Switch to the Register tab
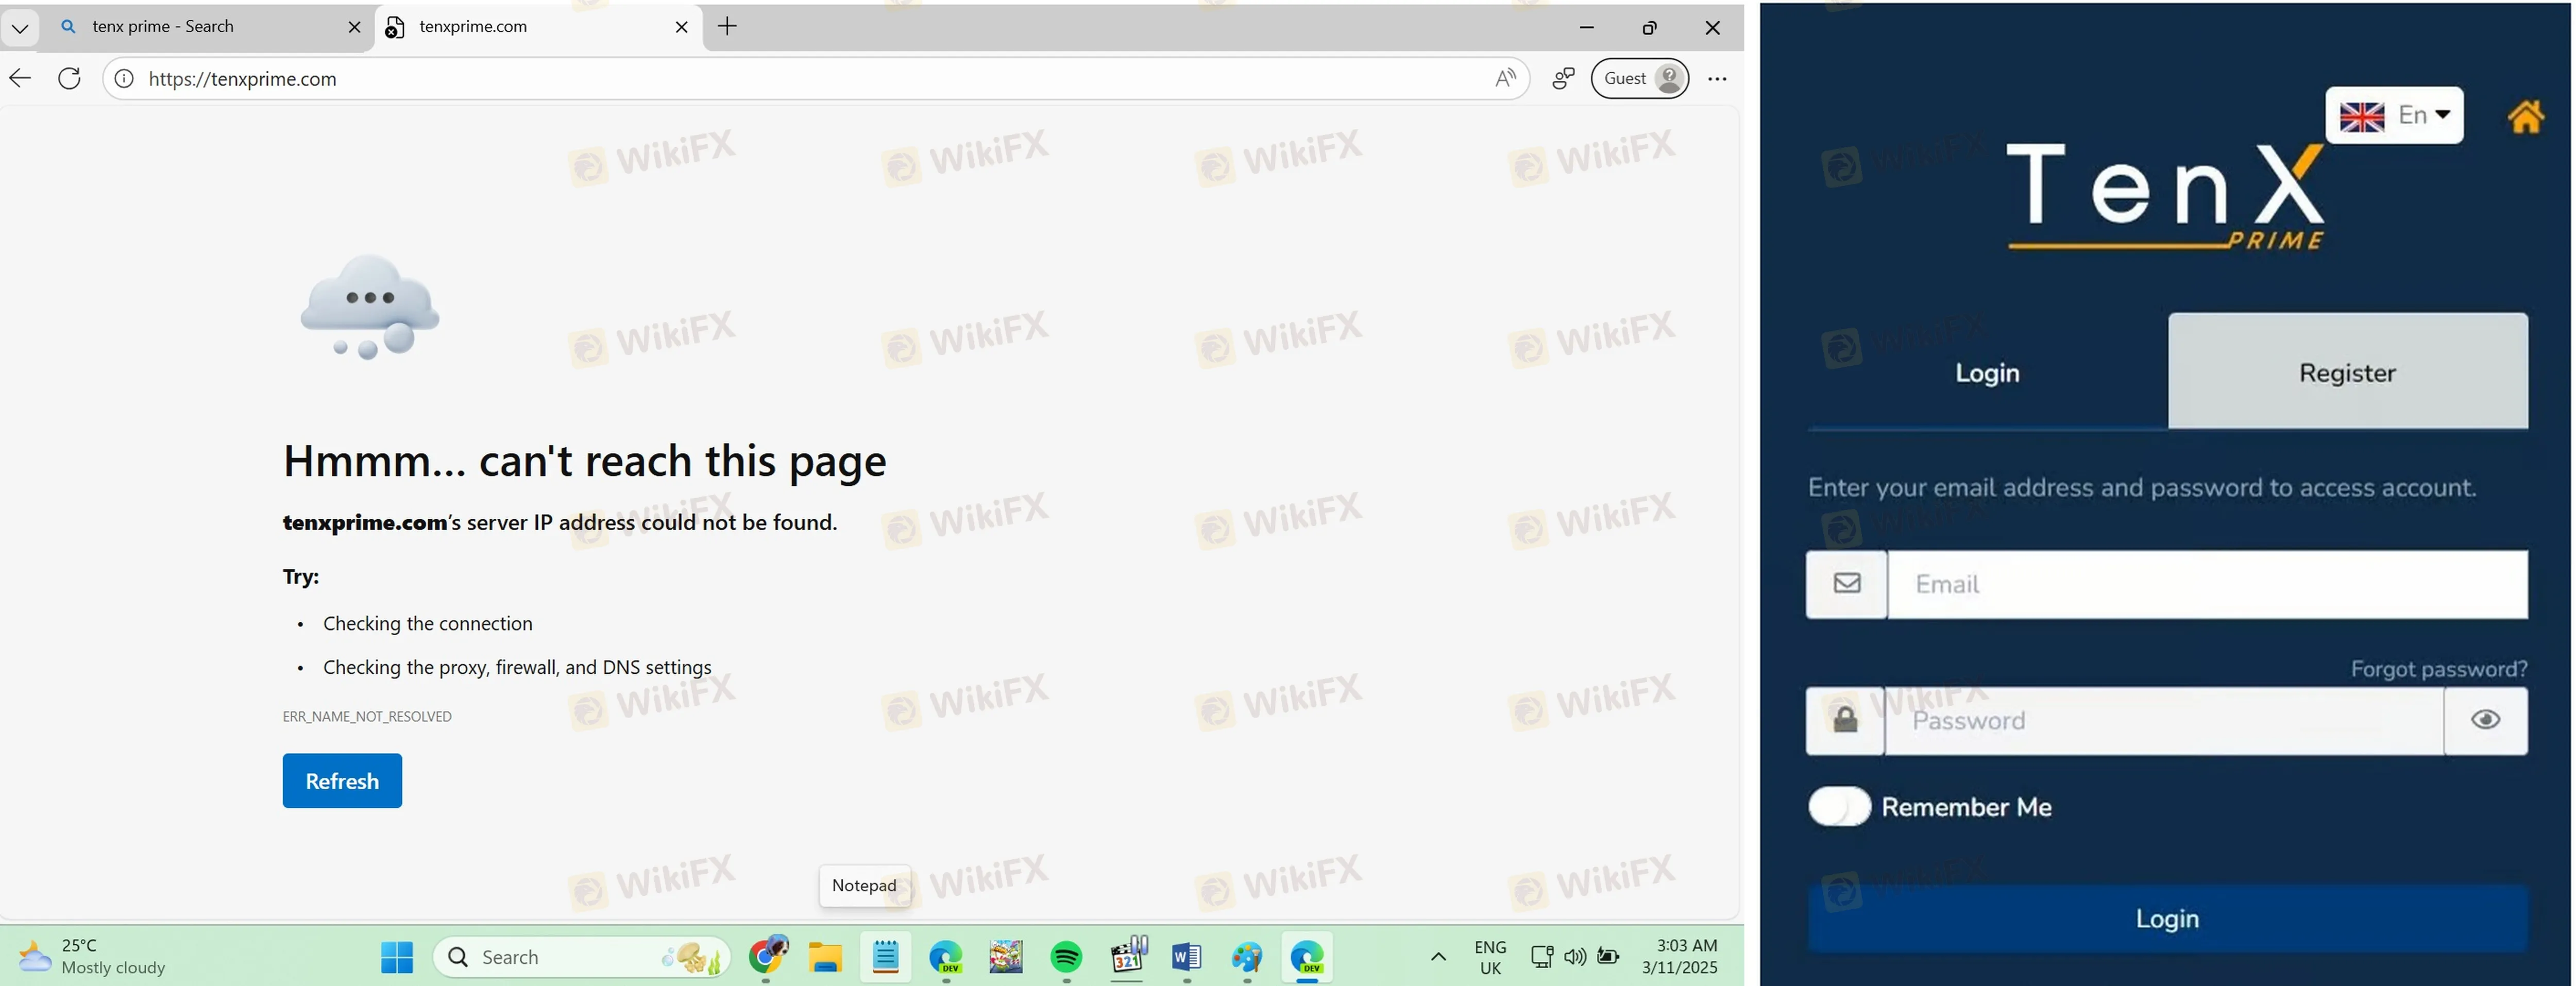The image size is (2576, 986). [x=2346, y=372]
